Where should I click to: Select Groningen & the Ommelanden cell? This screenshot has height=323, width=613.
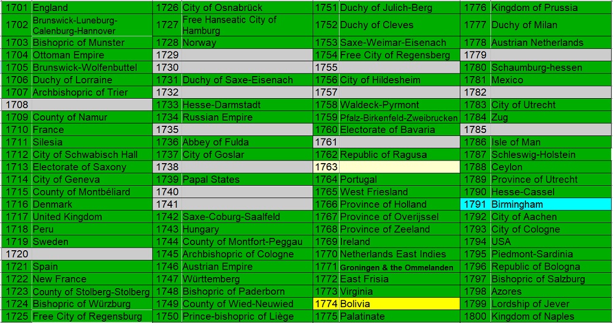click(399, 267)
